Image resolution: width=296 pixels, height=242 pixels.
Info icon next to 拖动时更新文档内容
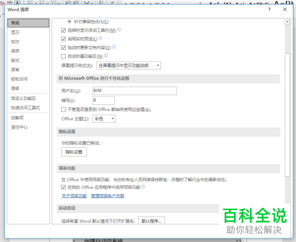pyautogui.click(x=114, y=47)
